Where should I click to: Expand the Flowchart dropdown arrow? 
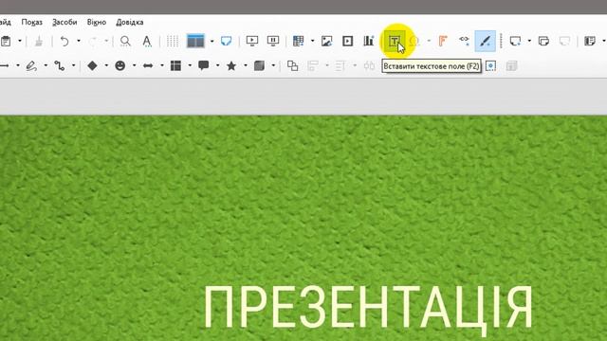click(x=190, y=66)
